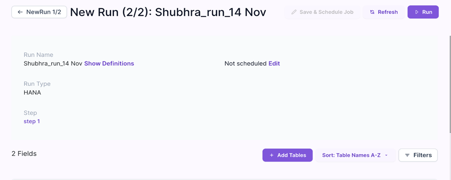The image size is (451, 180).
Task: Click the vertical scrollbar on the right edge
Action: tap(450, 84)
